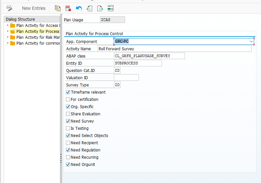
Task: Toggle display/change mode glasses icon
Action: click(x=9, y=8)
